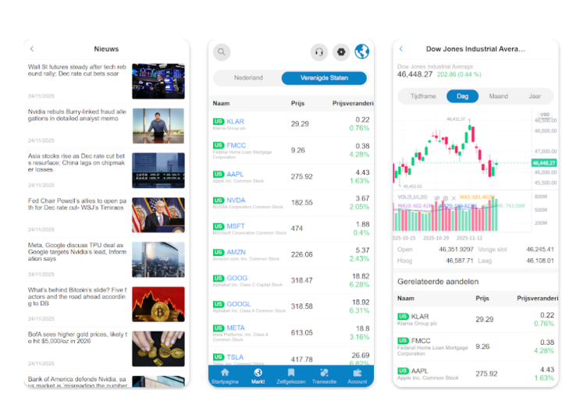Viewport: 580px width, 415px height.
Task: Open the FMCC stock in market list
Action: (x=291, y=151)
